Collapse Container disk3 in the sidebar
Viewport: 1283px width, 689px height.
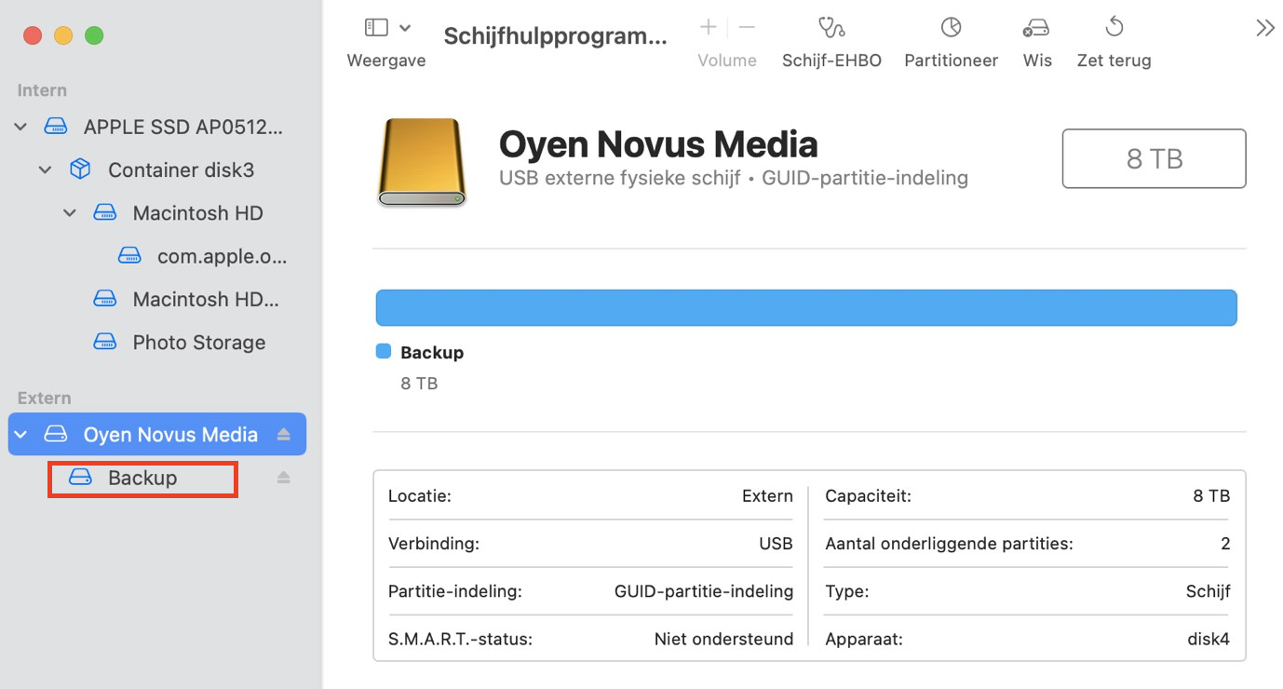pos(45,169)
